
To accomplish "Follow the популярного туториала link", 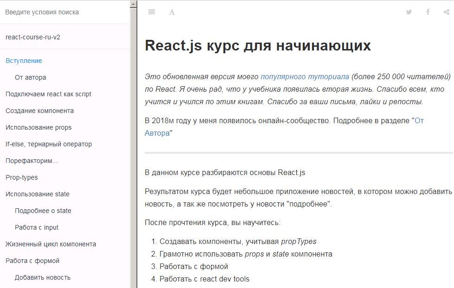I will [305, 76].
